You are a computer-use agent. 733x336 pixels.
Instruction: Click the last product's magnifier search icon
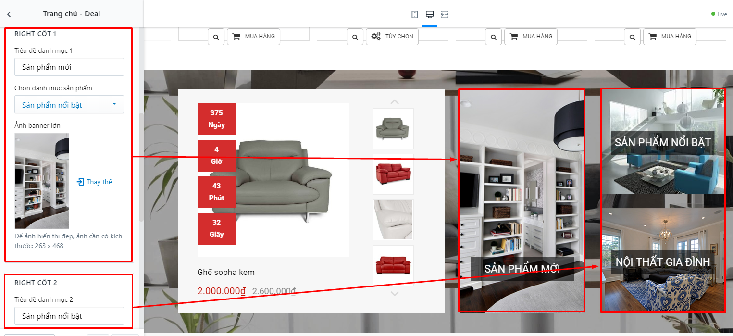[x=633, y=37]
